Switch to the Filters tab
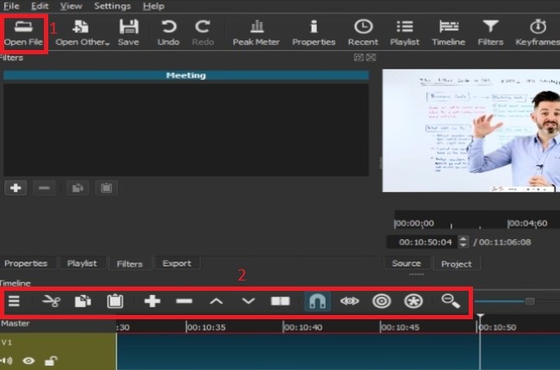Screen dimensions: 560x370 tap(129, 263)
